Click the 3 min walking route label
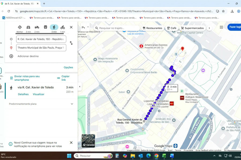This screenshot has height=160, width=241. pos(172,88)
